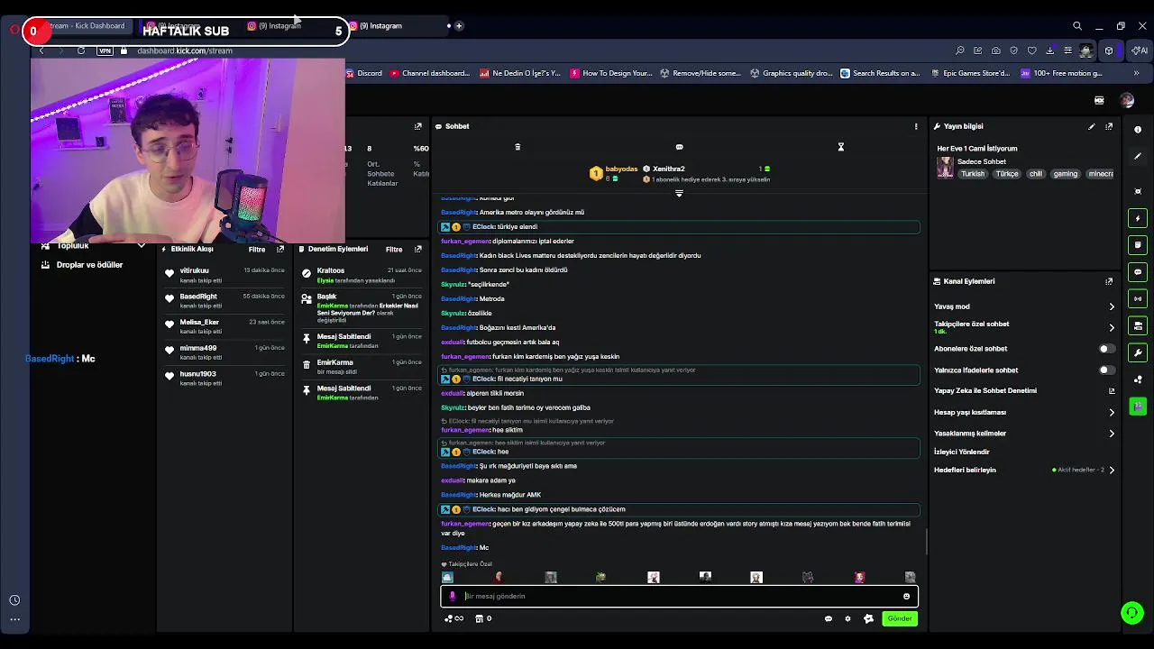Click the lightning bolt icon in right sidebar
The image size is (1154, 649).
[1138, 218]
